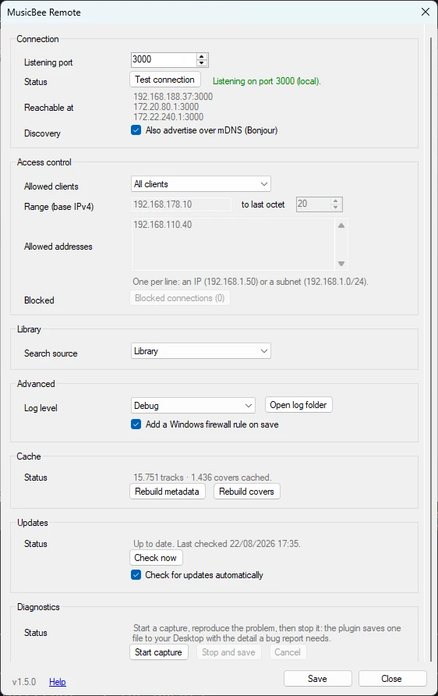Click the v1.5.0 version label

coord(24,682)
